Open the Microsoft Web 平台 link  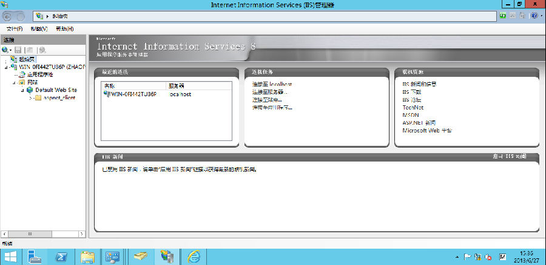click(427, 131)
